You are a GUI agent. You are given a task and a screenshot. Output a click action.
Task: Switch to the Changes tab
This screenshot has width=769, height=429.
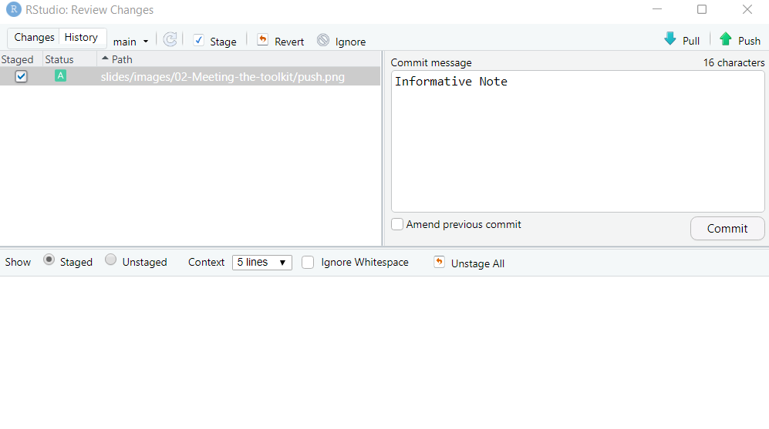click(34, 38)
